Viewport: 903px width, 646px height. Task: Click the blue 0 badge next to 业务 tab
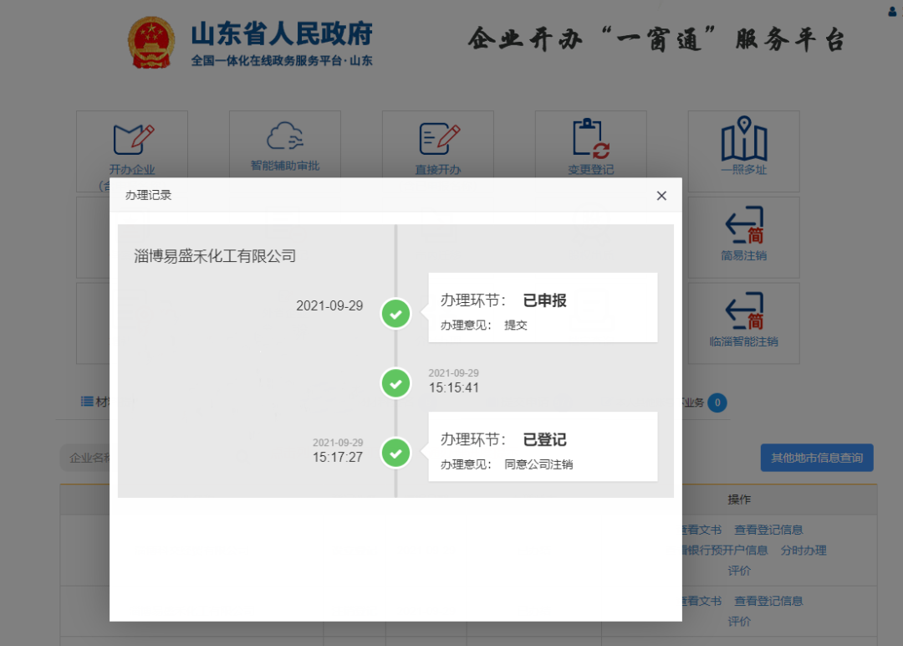[717, 402]
